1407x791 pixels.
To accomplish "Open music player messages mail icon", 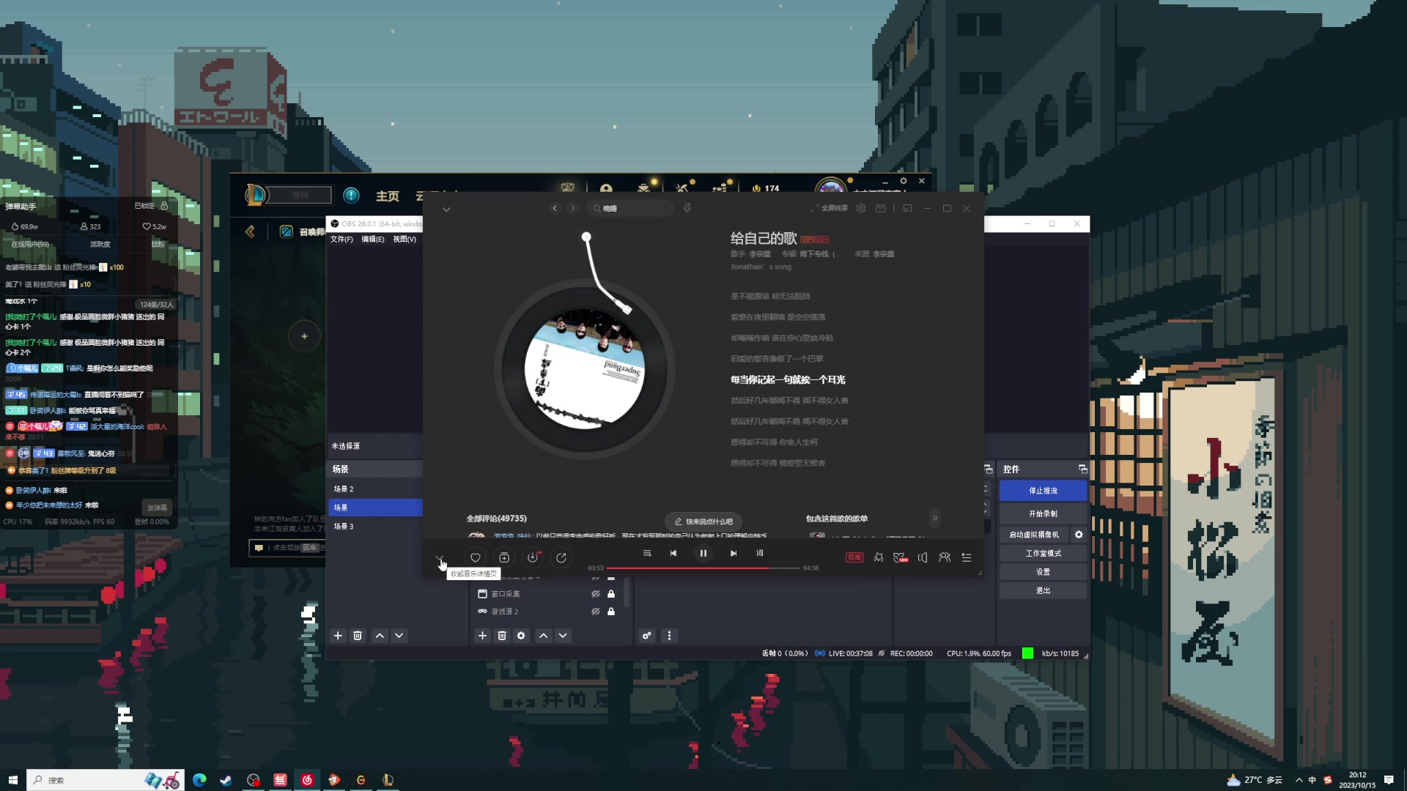I will pos(881,208).
